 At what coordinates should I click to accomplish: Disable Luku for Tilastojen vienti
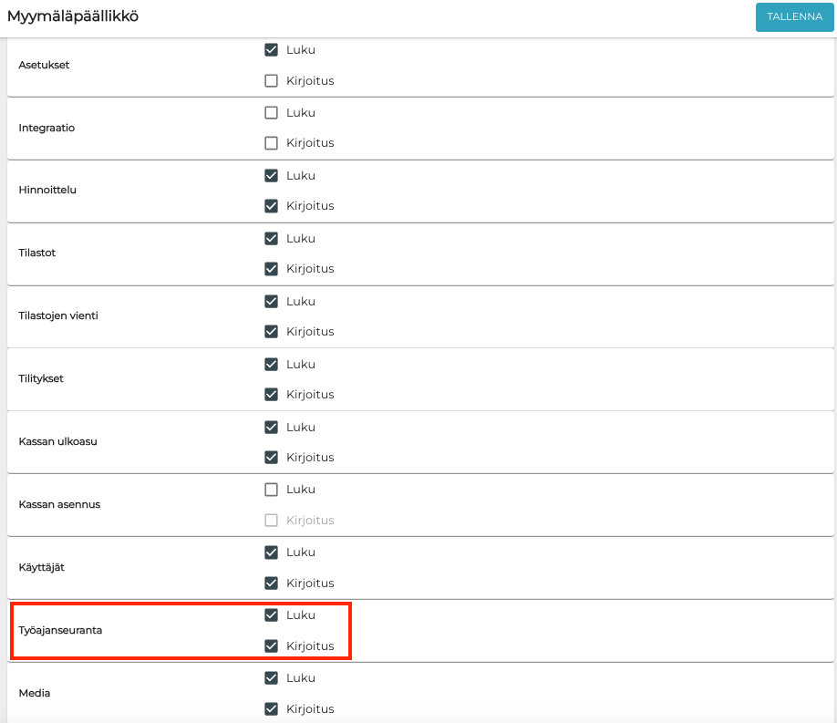(271, 301)
